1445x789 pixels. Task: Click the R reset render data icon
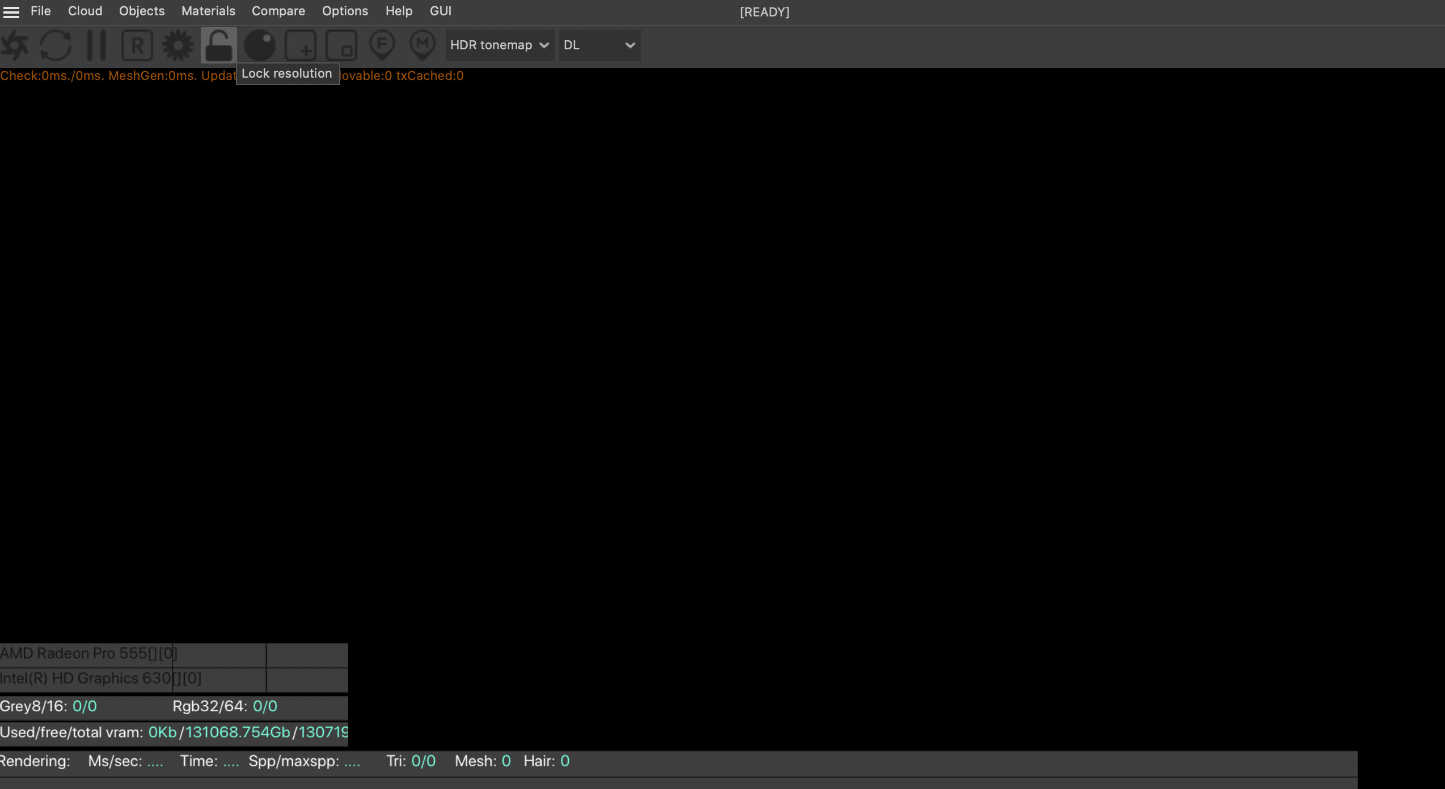click(137, 45)
